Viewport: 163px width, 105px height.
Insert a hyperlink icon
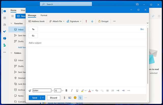click(x=97, y=91)
